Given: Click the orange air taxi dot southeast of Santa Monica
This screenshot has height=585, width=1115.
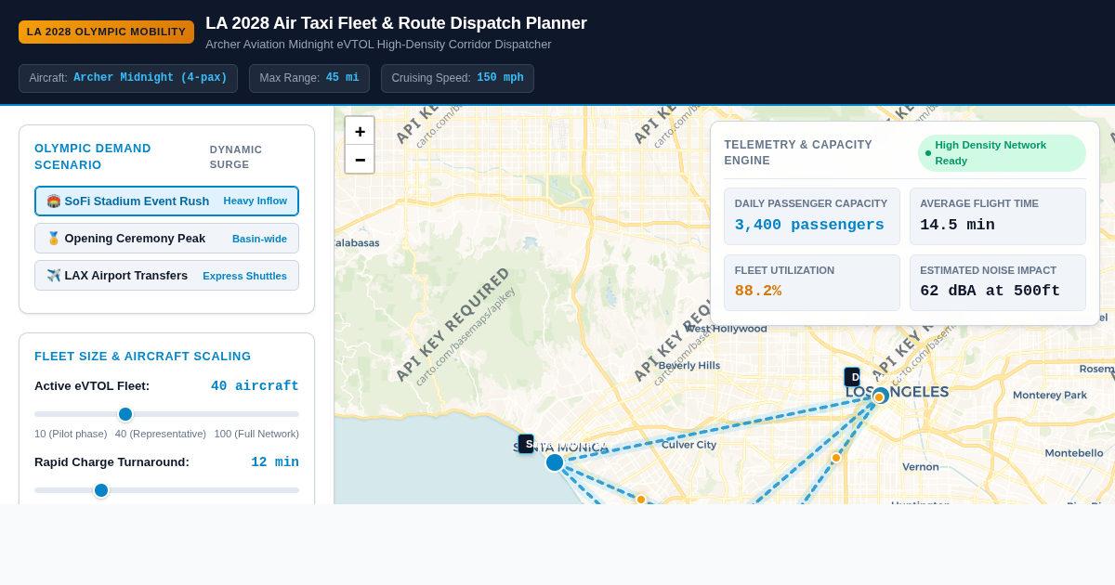Looking at the screenshot, I should (x=641, y=500).
